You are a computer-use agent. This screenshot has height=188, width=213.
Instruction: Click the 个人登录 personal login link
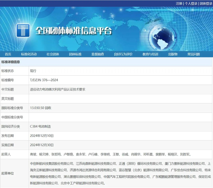pyautogui.click(x=191, y=3)
